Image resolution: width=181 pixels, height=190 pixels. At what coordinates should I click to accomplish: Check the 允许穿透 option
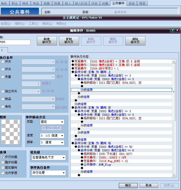point(3,173)
